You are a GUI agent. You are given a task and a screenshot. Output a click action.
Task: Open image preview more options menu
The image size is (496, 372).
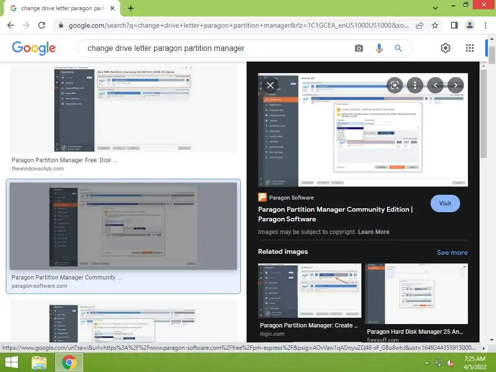[x=415, y=85]
